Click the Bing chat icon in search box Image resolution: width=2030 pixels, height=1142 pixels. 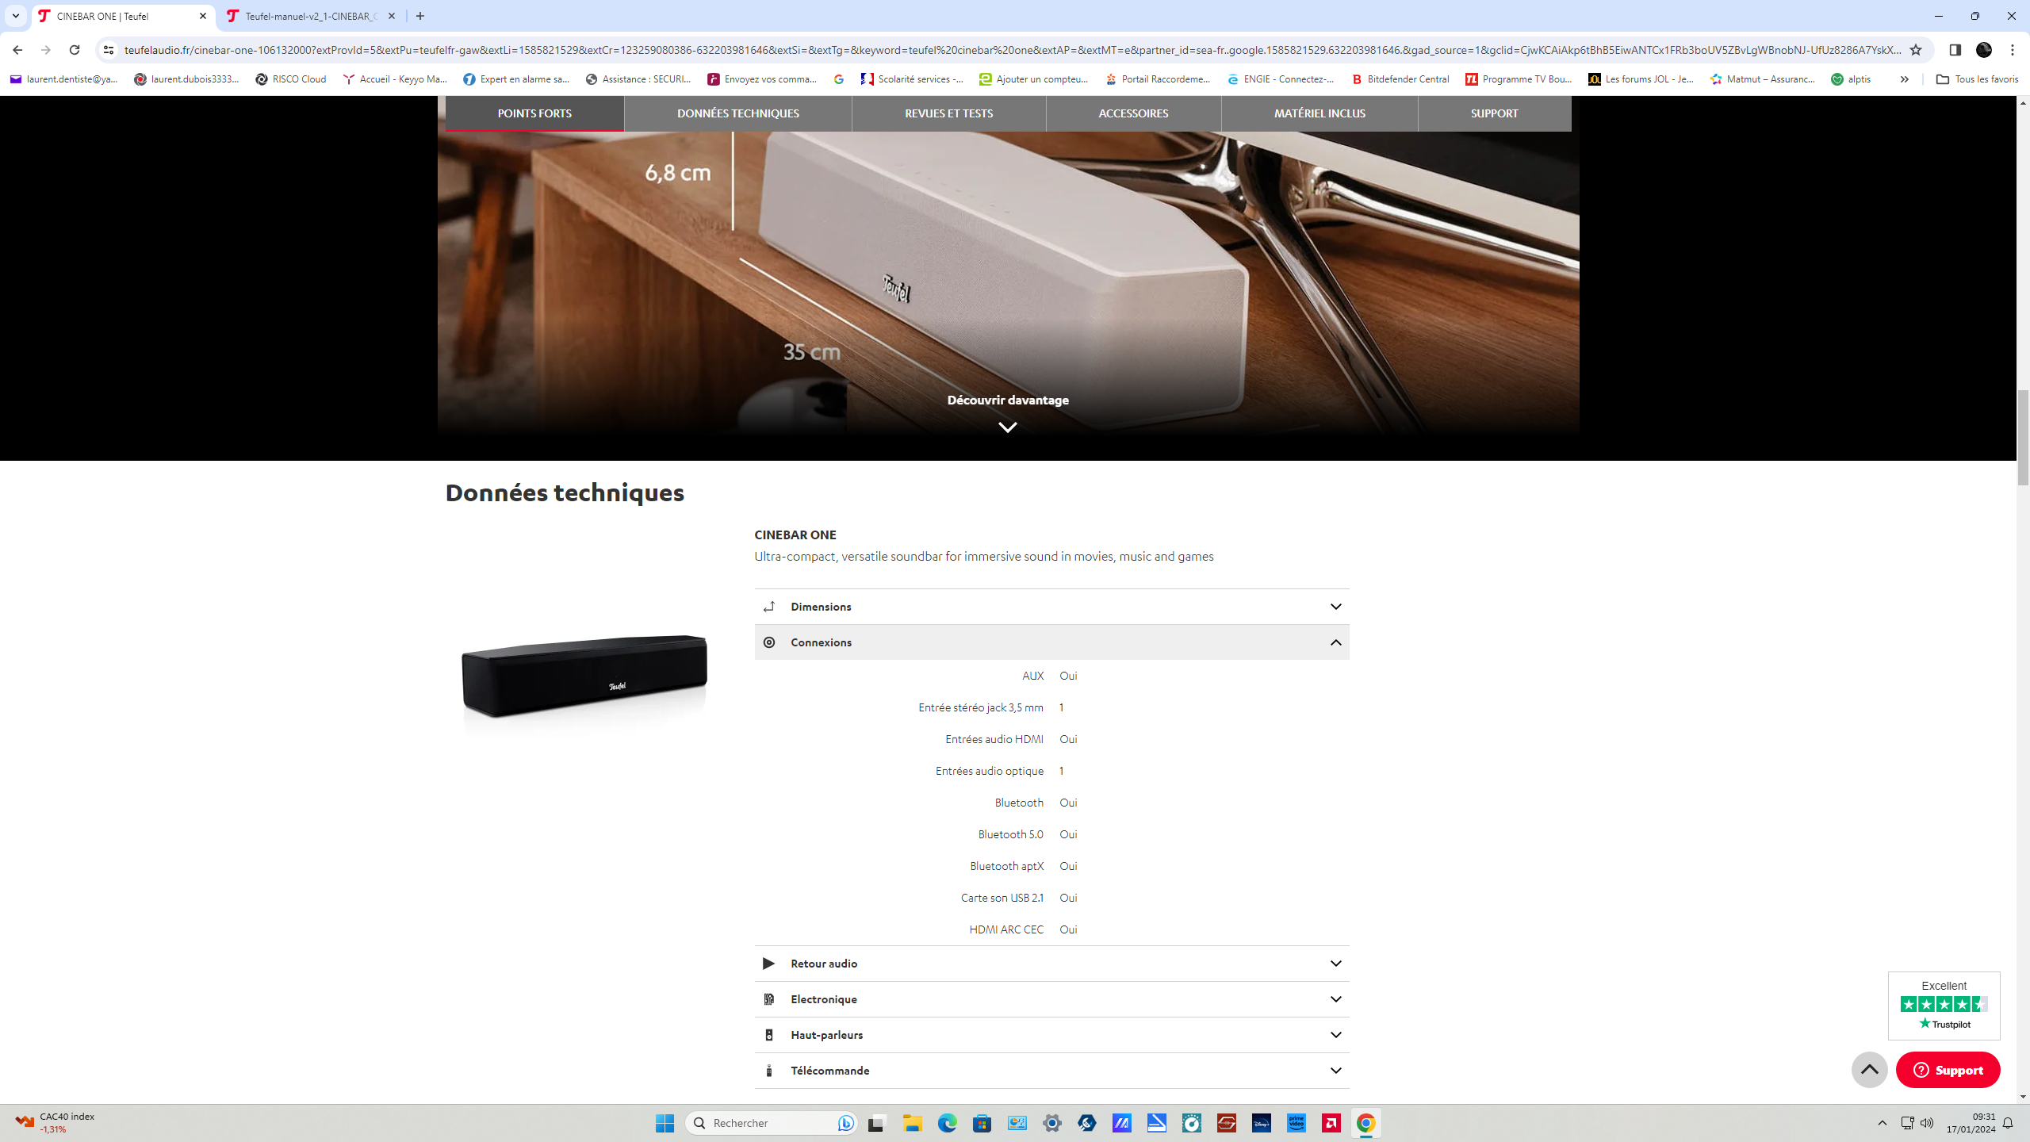[x=845, y=1123]
